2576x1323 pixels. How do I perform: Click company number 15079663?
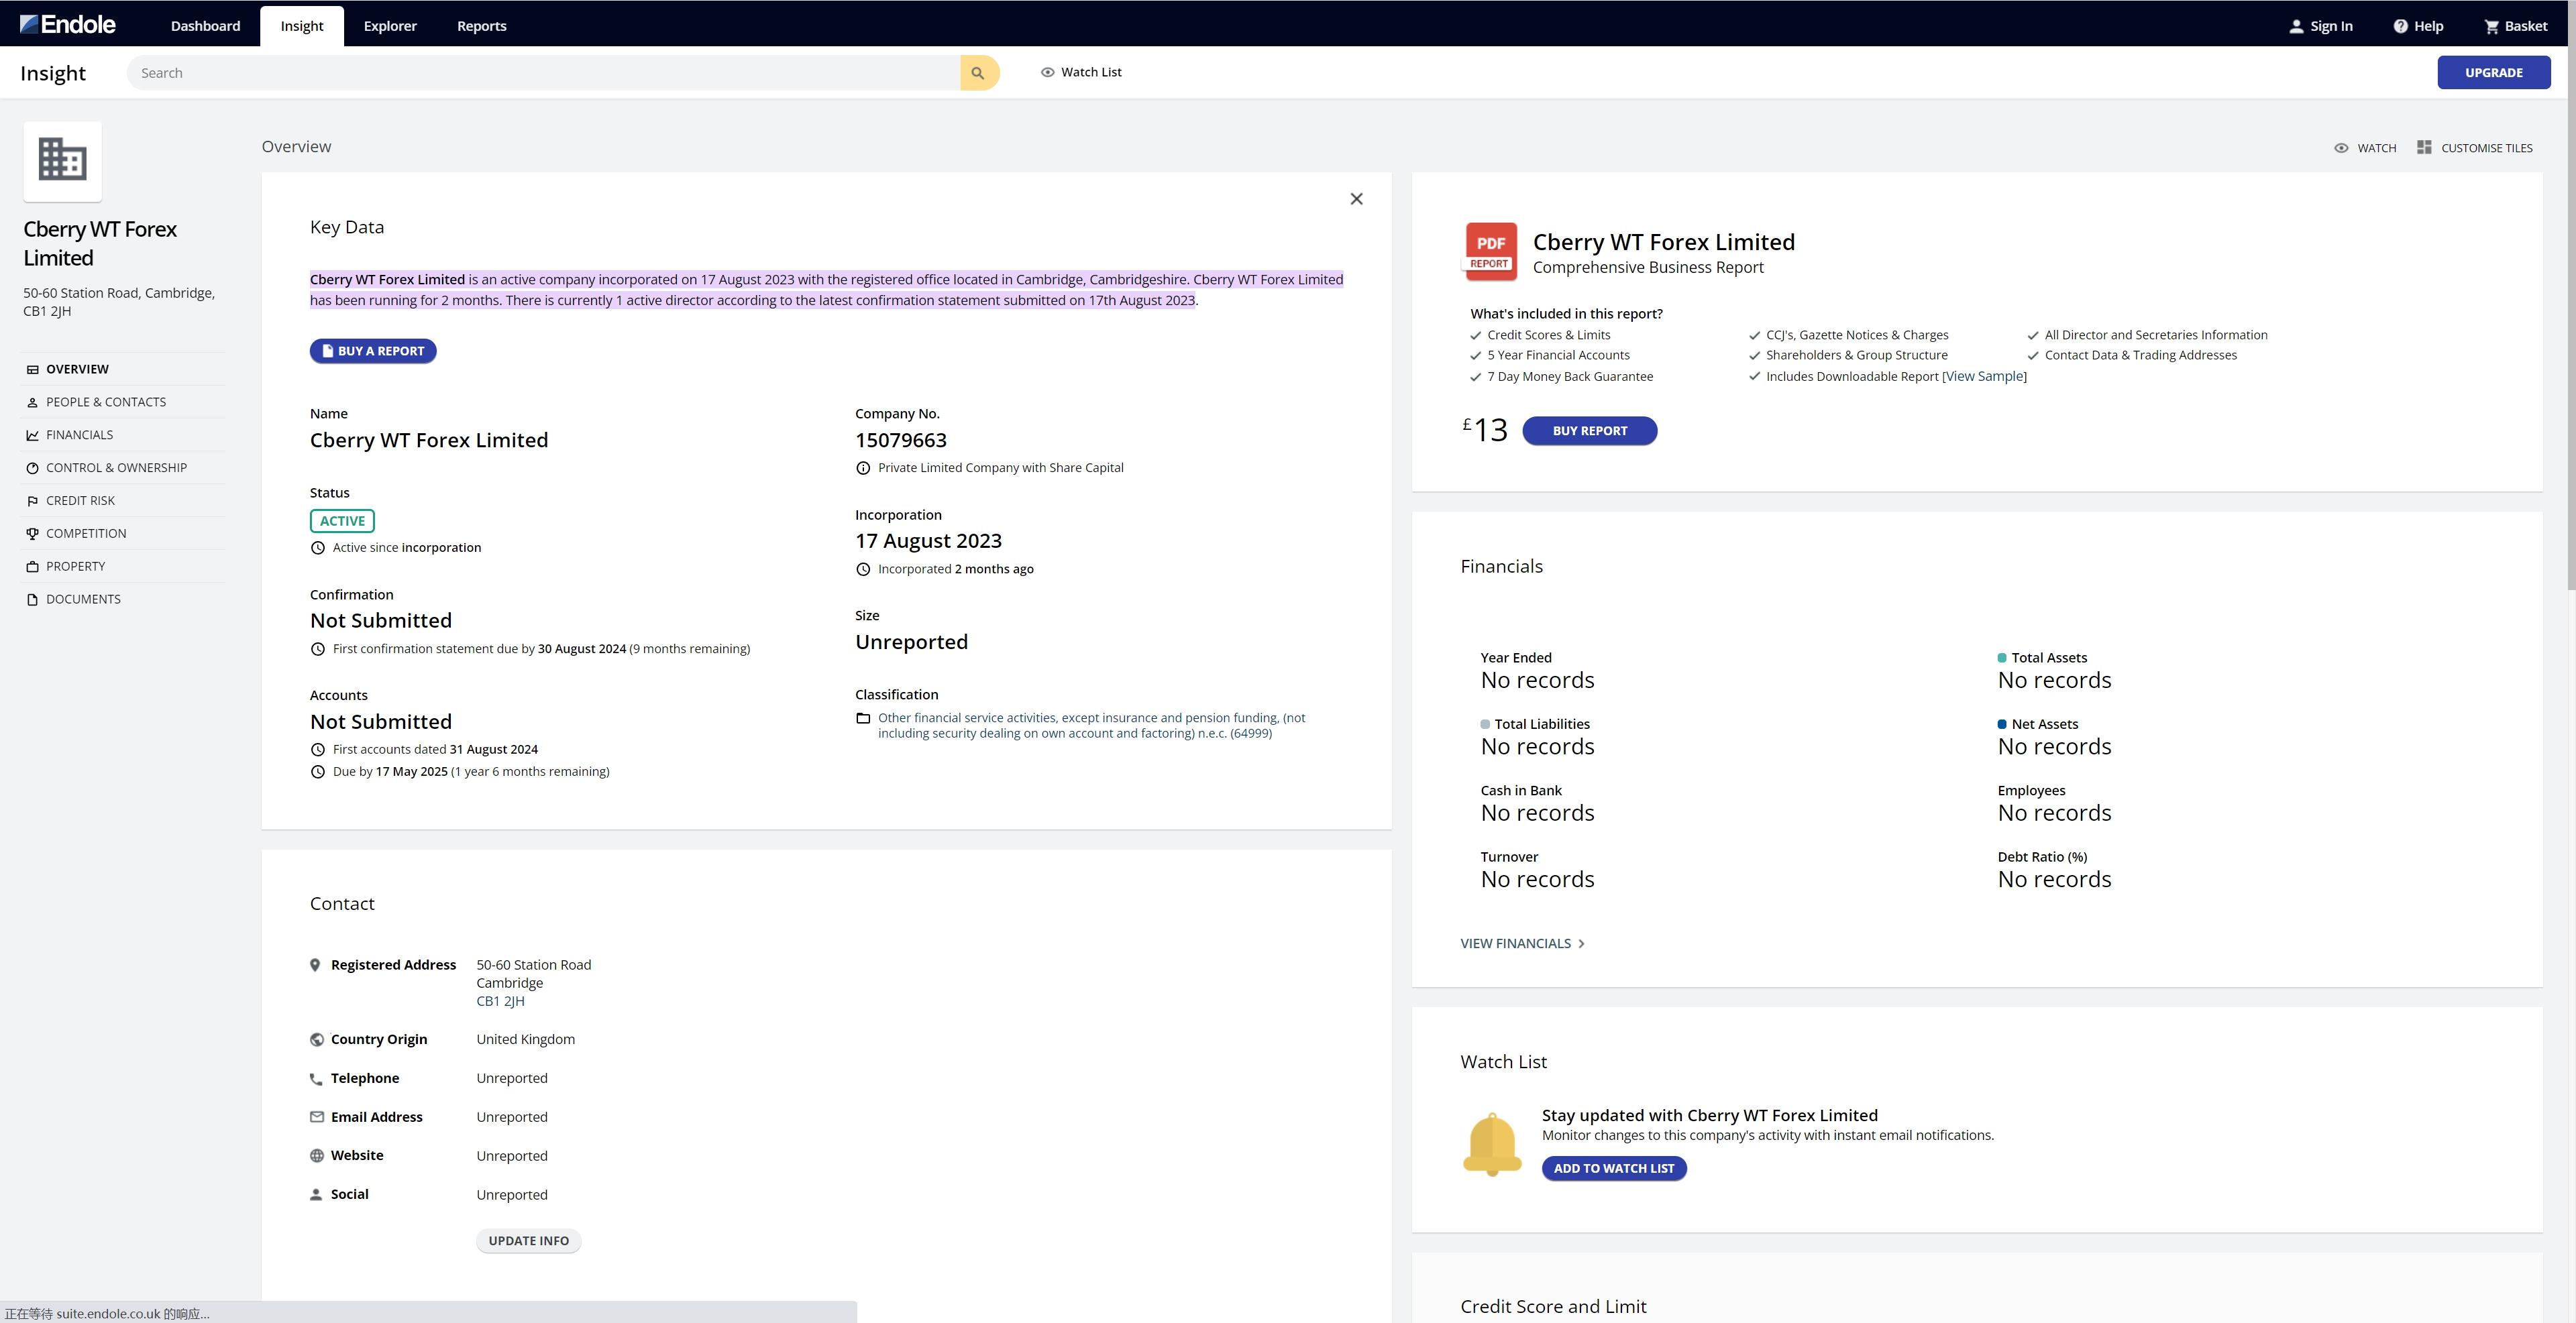900,441
